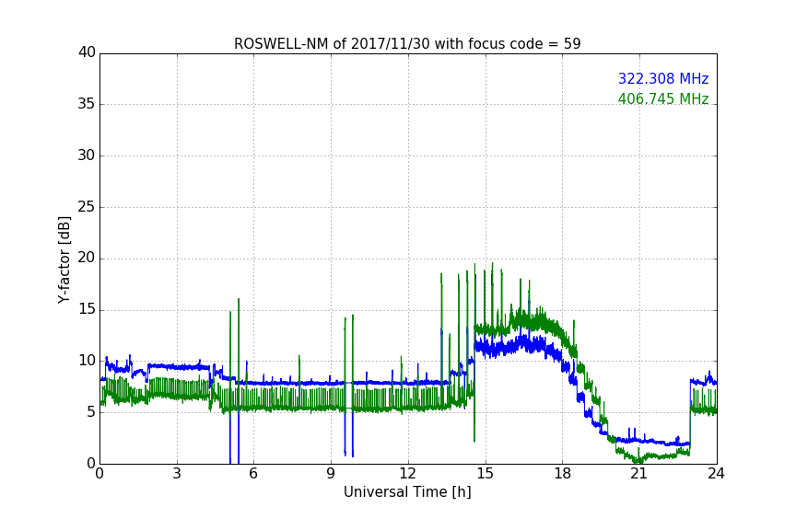Screen dimensions: 796x530
Task: Click the y-axis tick label 5
Action: [91, 412]
